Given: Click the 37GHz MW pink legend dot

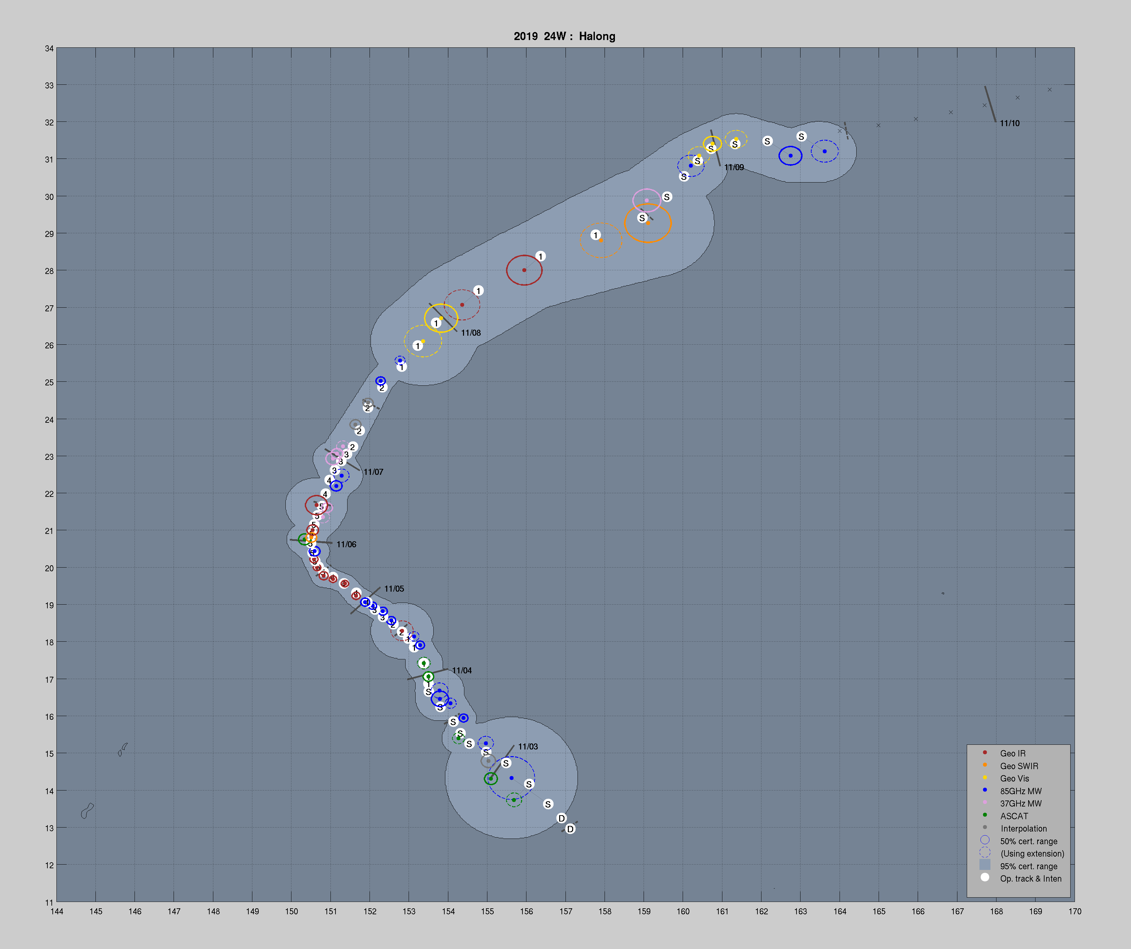Looking at the screenshot, I should click(984, 803).
